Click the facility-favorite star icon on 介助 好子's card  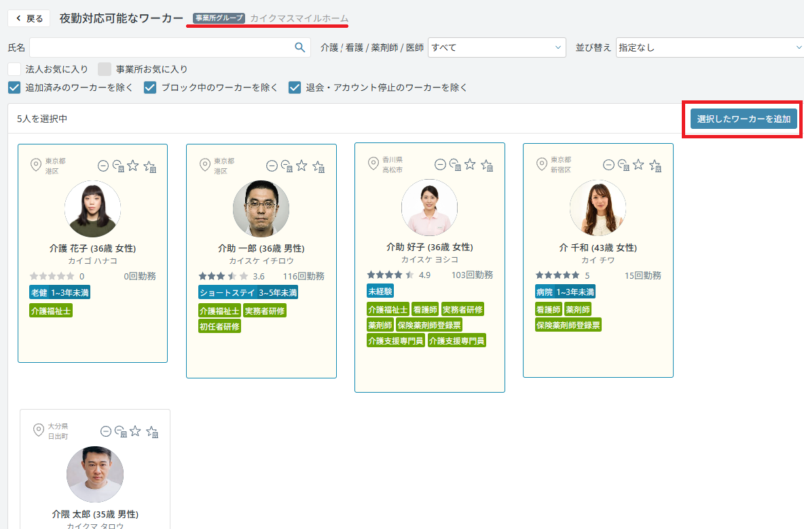click(x=487, y=165)
